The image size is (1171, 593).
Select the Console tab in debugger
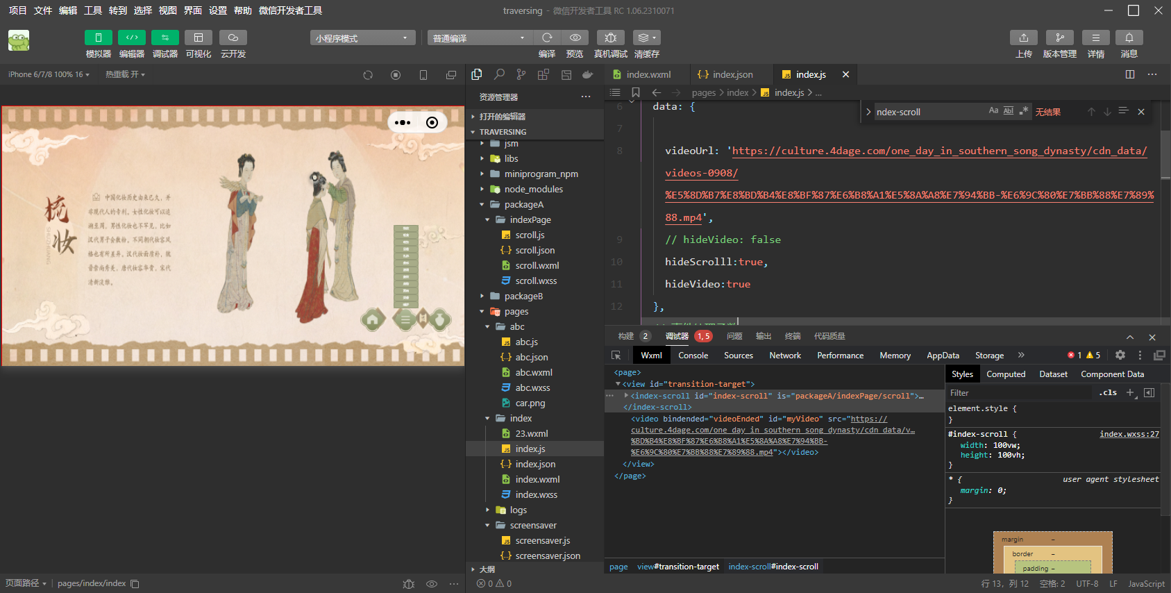pyautogui.click(x=693, y=355)
